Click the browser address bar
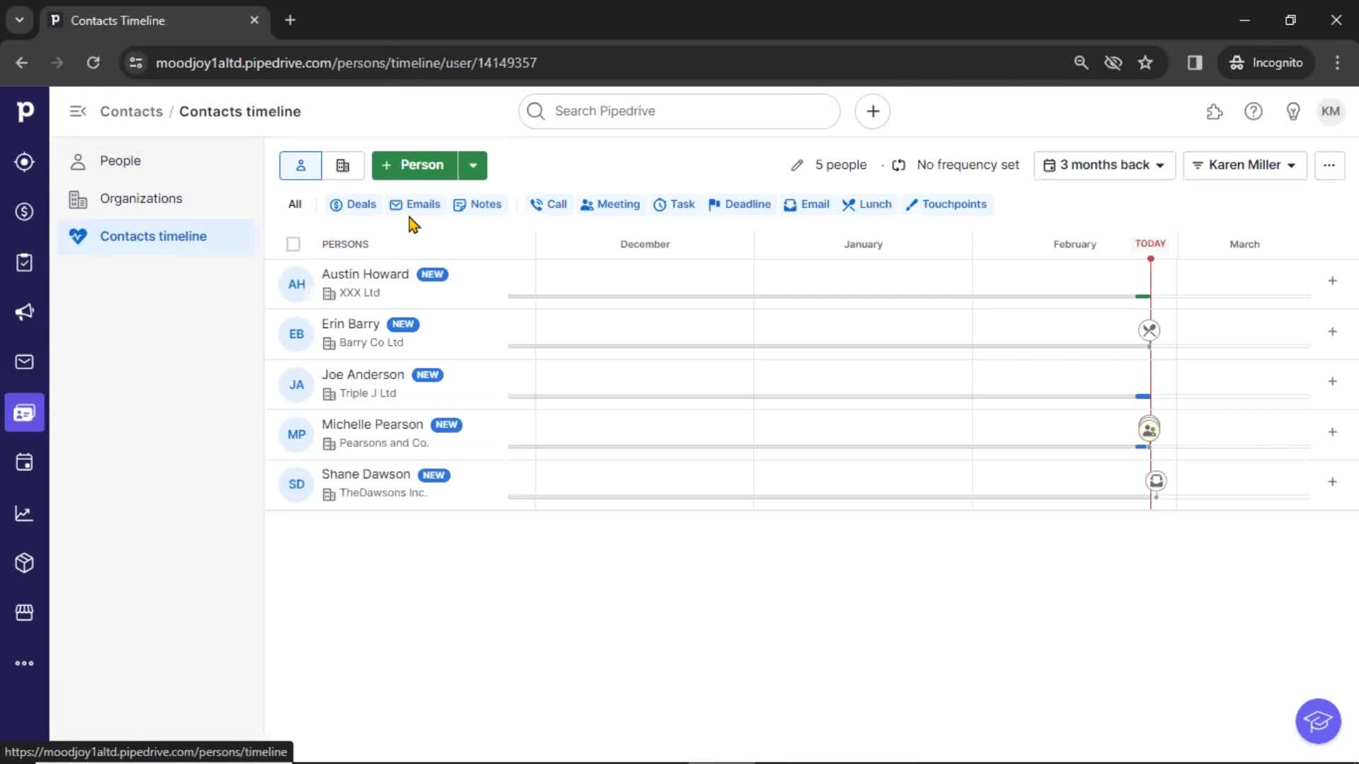The width and height of the screenshot is (1359, 764). pos(595,63)
